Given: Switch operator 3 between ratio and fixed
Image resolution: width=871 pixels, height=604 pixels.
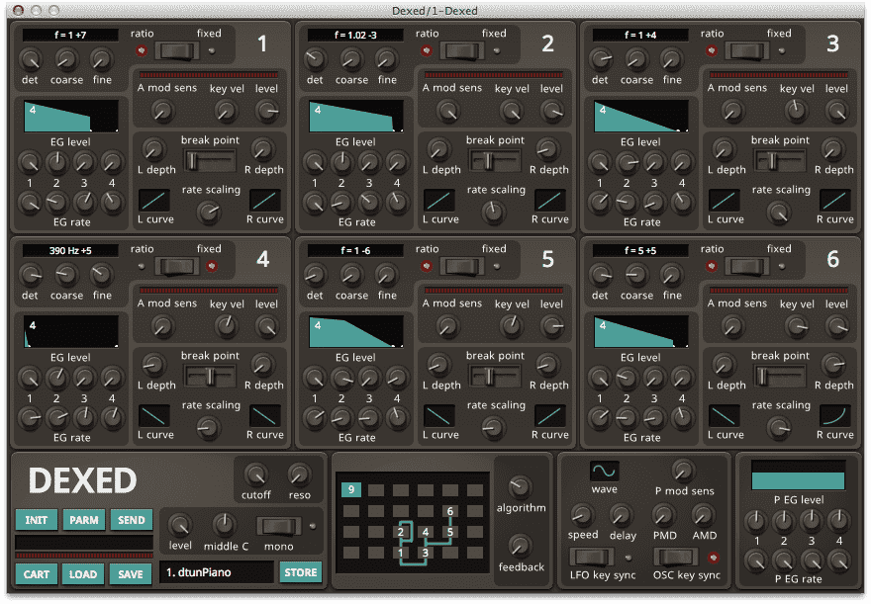Looking at the screenshot, I should [746, 51].
